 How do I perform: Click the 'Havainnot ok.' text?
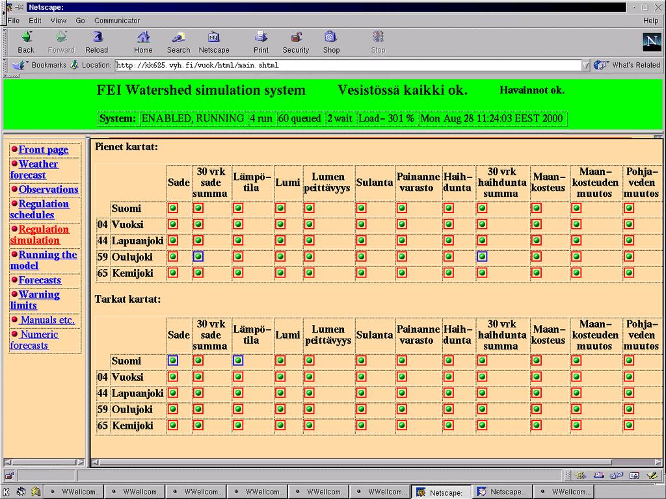point(532,90)
